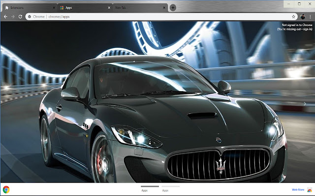Reload the current page
Viewport: 315px width, 196px height.
pos(20,17)
